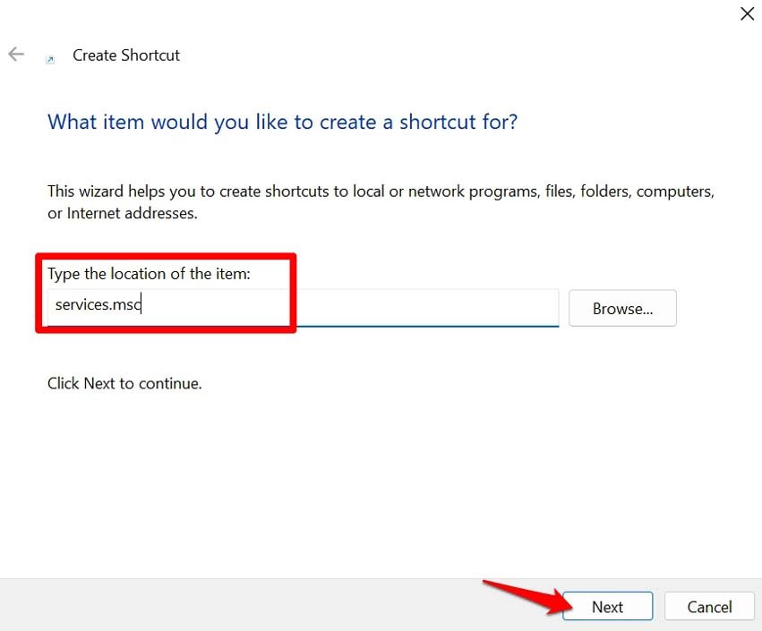Click the shortcut icon beside Create Shortcut

(51, 59)
